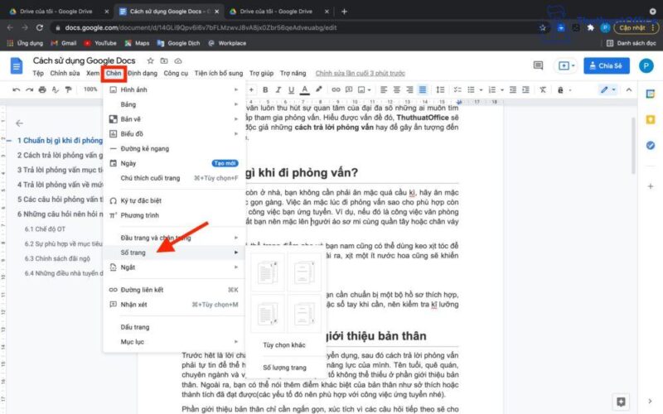Close the outline with the back arrow

click(x=19, y=123)
